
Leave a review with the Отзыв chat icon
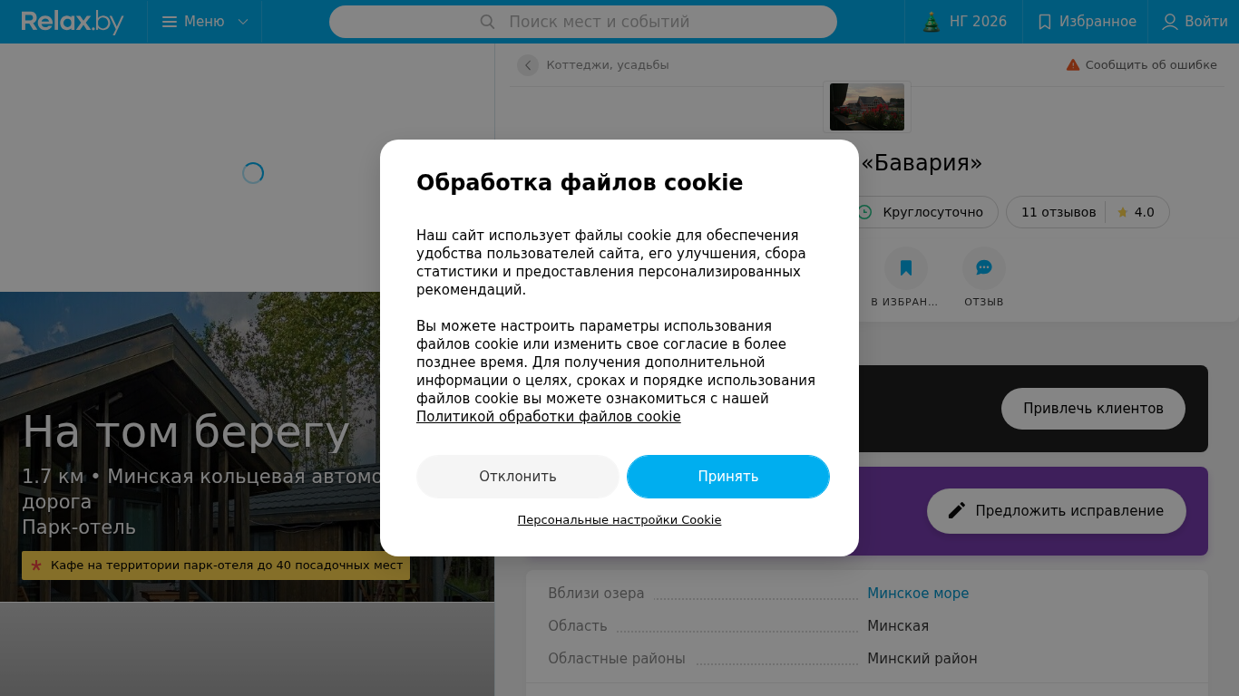pyautogui.click(x=984, y=268)
